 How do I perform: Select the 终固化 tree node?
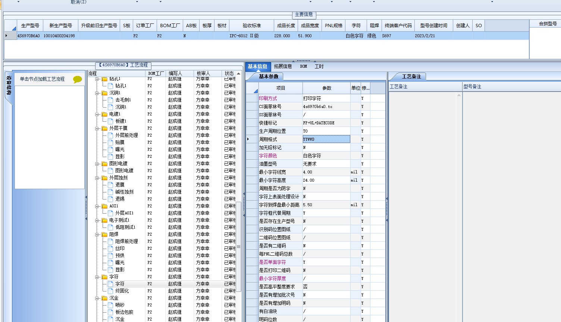122,291
